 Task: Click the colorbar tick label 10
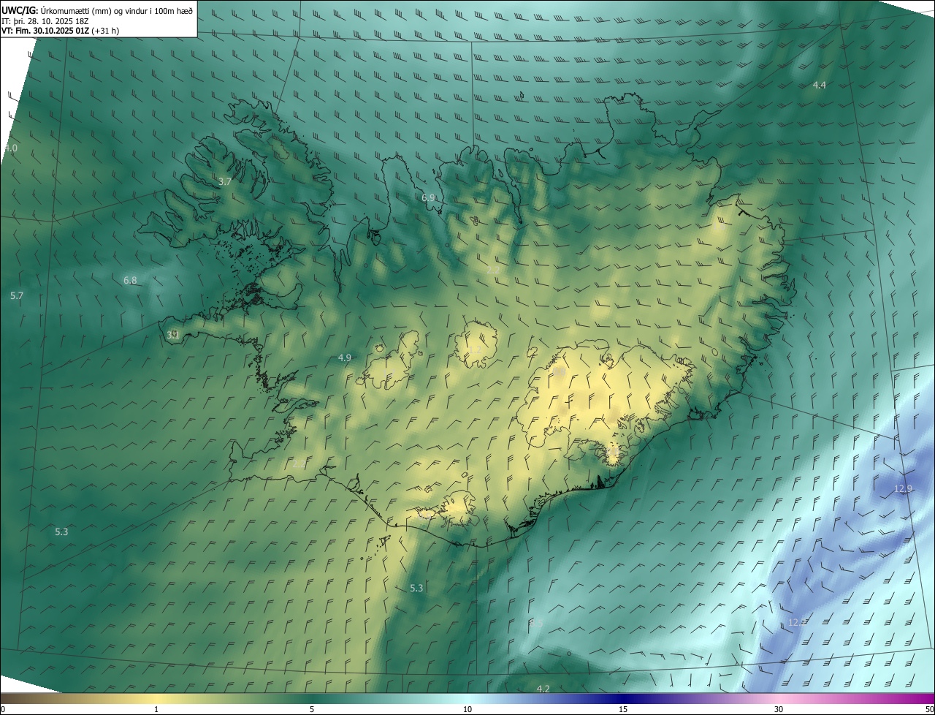[x=467, y=709]
